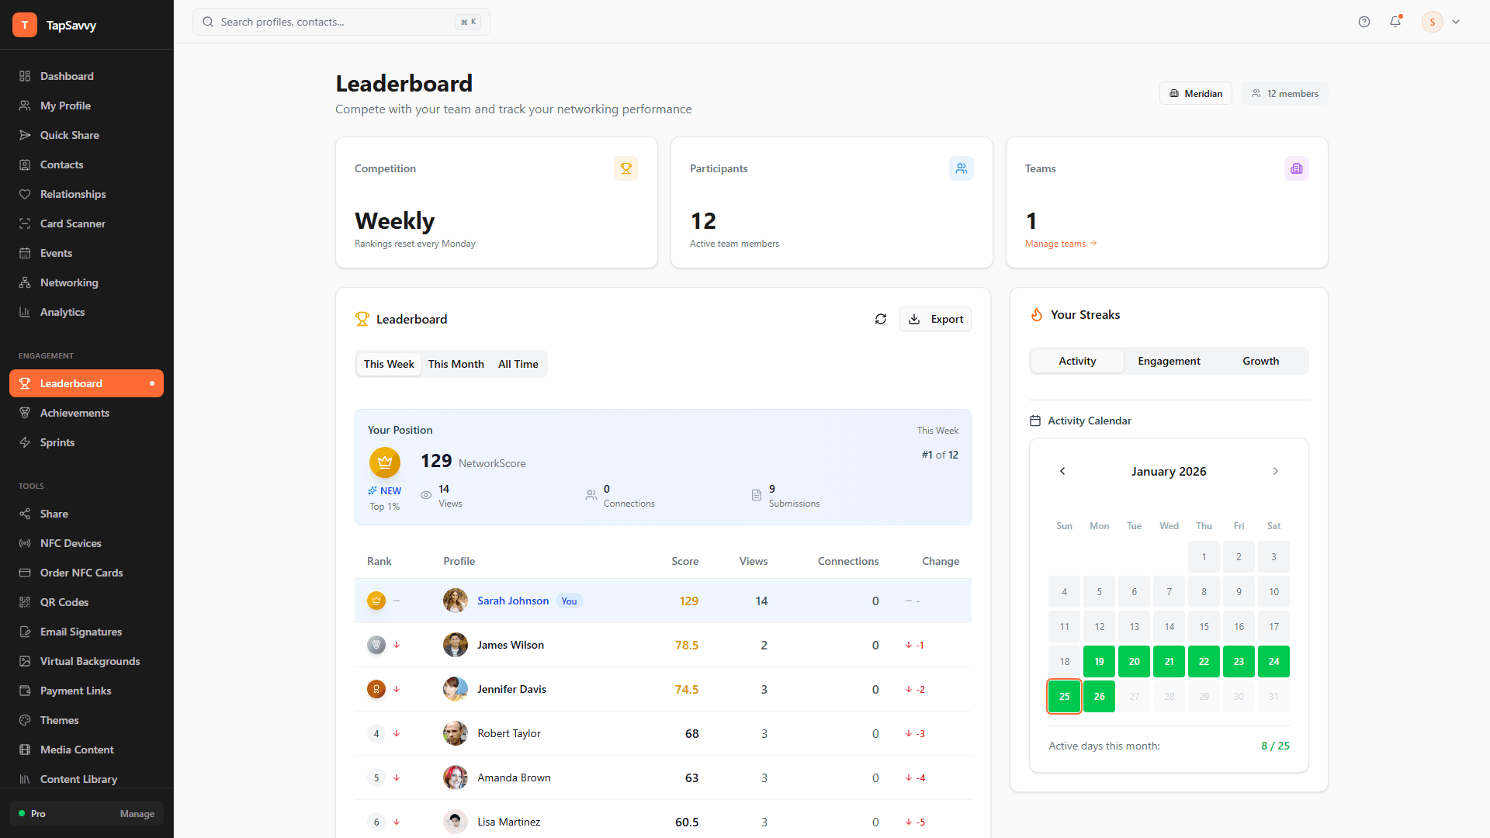Go to next month in Activity Calendar
Viewport: 1490px width, 838px height.
click(1275, 471)
